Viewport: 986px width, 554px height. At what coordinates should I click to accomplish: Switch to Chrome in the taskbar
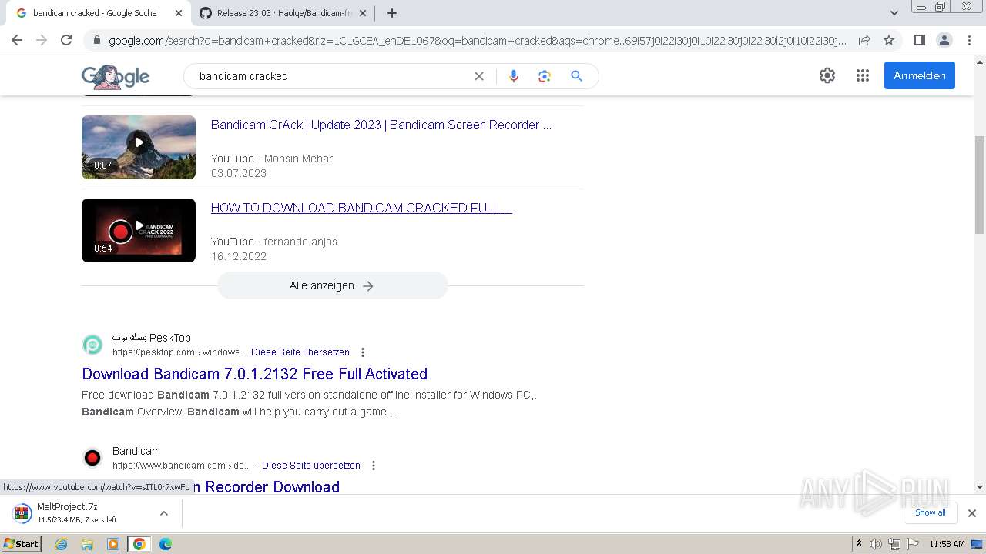point(139,544)
